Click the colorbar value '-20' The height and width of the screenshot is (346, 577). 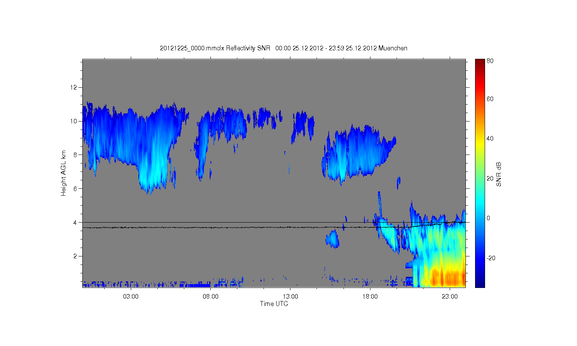pyautogui.click(x=491, y=258)
